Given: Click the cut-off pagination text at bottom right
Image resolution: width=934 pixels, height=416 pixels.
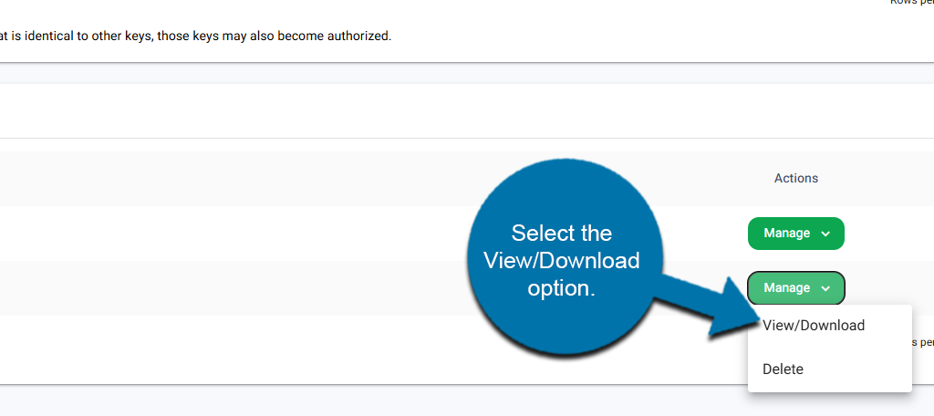Looking at the screenshot, I should 921,342.
